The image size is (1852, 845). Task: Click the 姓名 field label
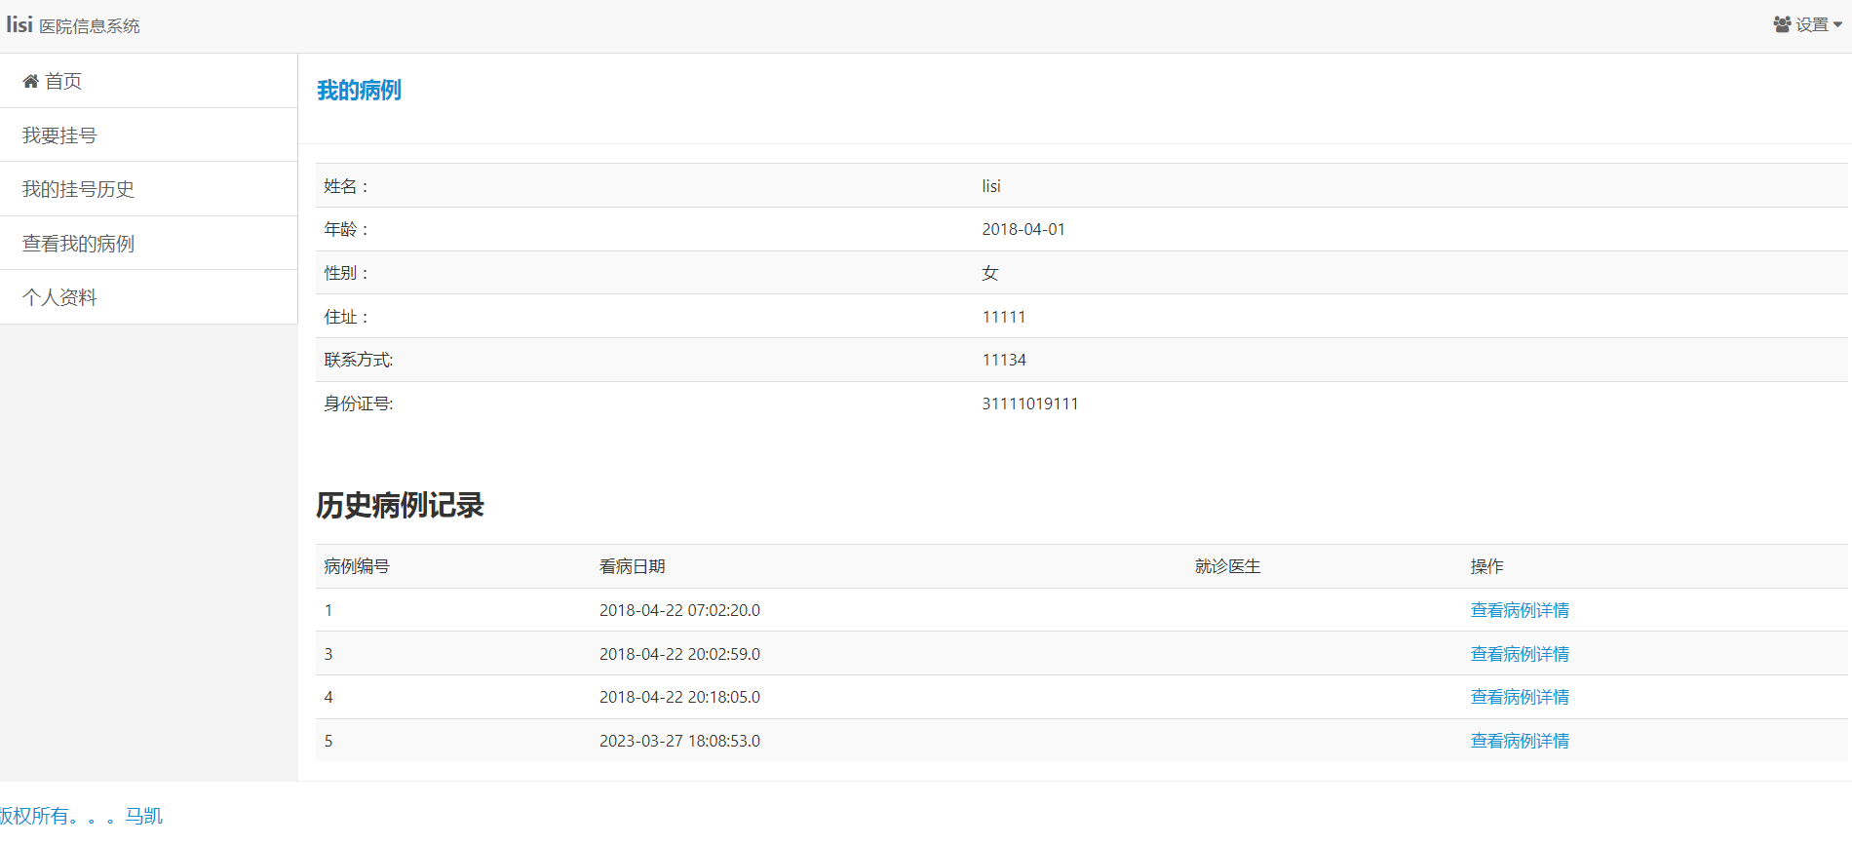[346, 186]
